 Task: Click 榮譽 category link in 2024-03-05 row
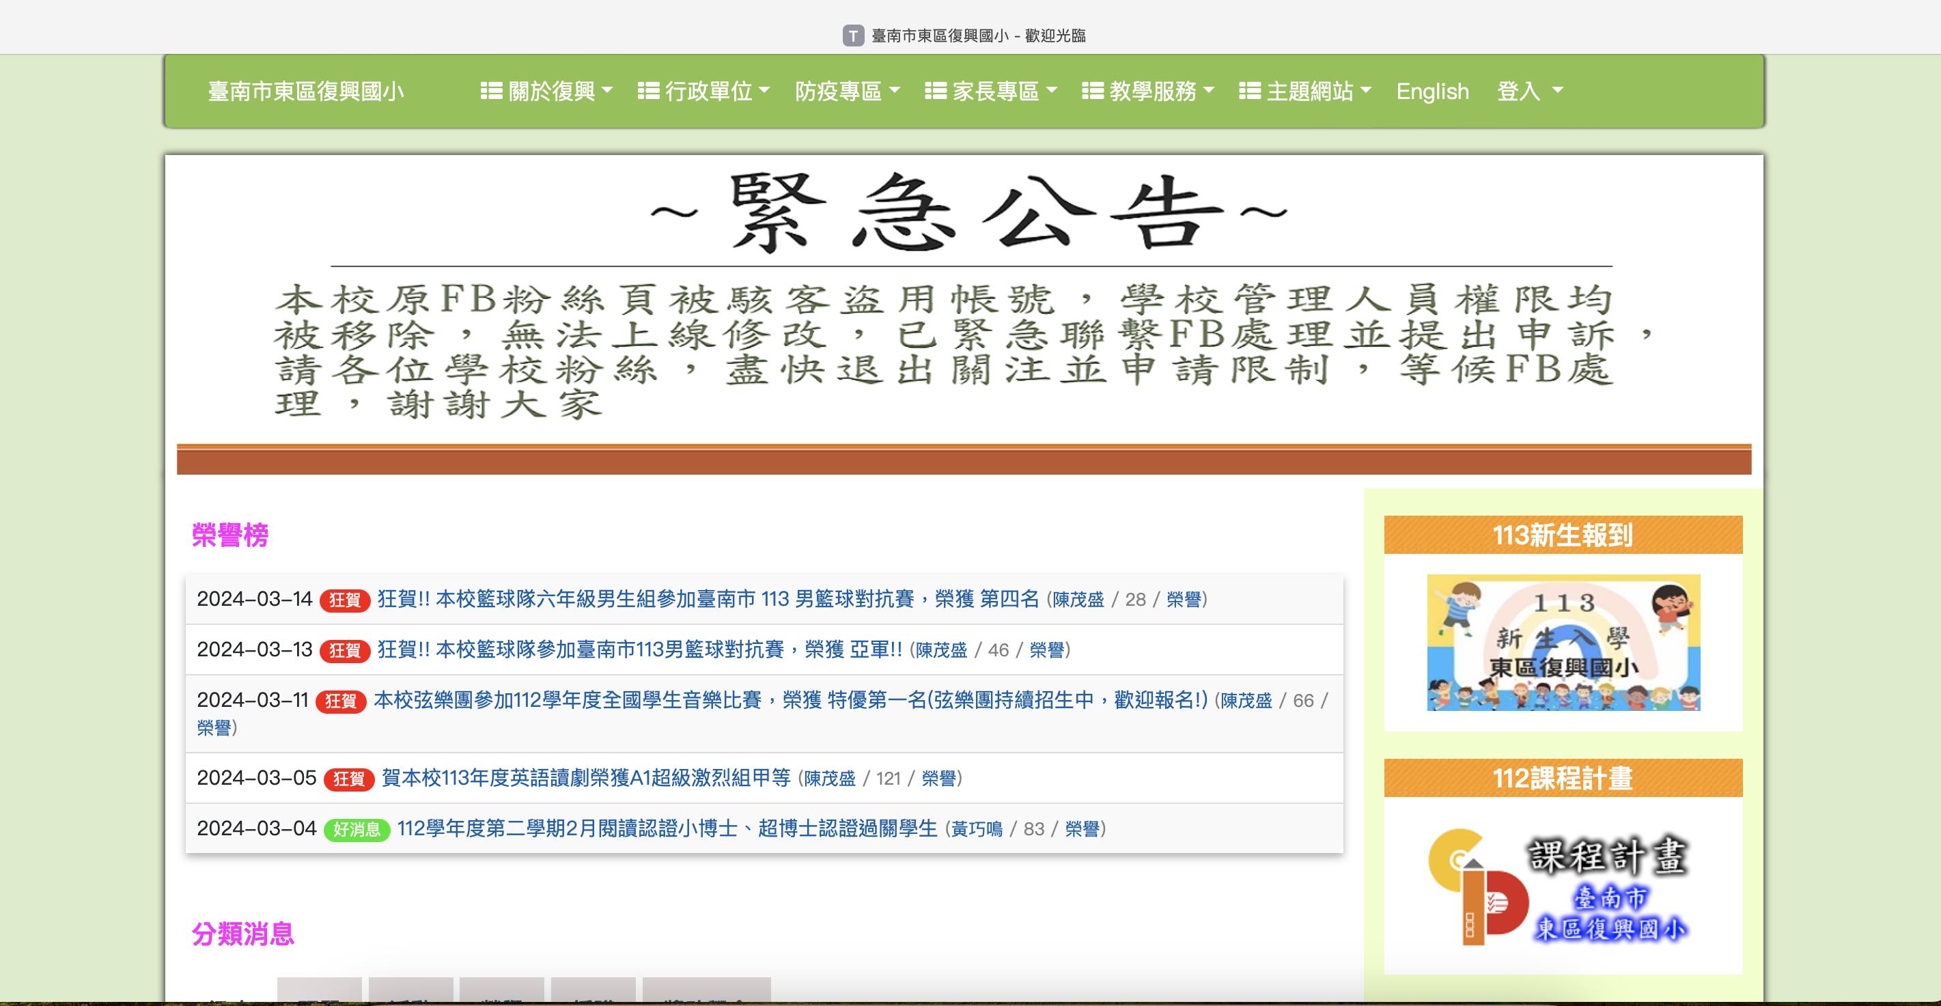(x=939, y=779)
